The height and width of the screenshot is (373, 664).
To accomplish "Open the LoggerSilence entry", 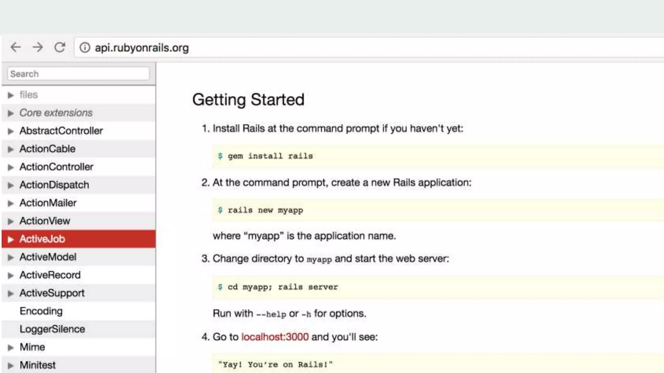I will [52, 329].
